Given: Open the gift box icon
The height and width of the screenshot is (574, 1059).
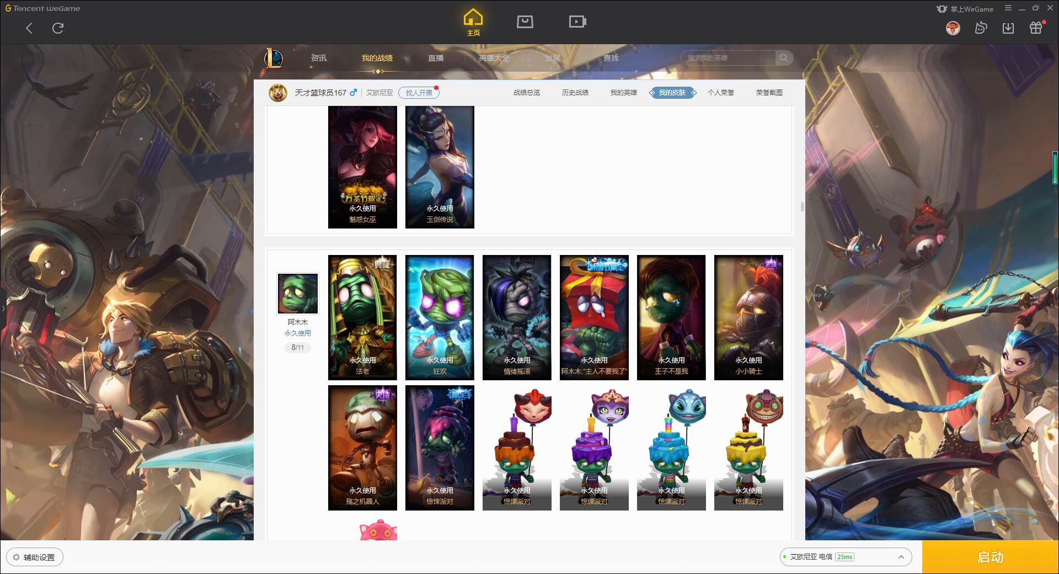Looking at the screenshot, I should click(x=1036, y=28).
